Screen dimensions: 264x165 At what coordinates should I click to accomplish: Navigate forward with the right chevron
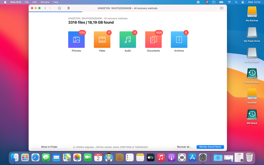pos(50,8)
